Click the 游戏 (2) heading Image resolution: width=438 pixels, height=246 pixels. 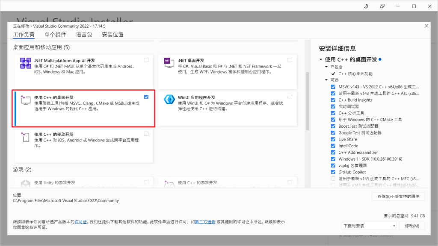pyautogui.click(x=22, y=170)
